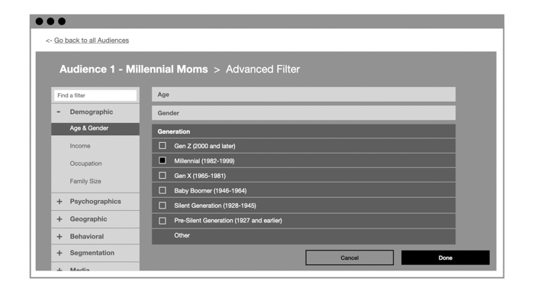Viewport: 534px width, 301px height.
Task: Go back to all Audiences link
Action: tap(92, 40)
